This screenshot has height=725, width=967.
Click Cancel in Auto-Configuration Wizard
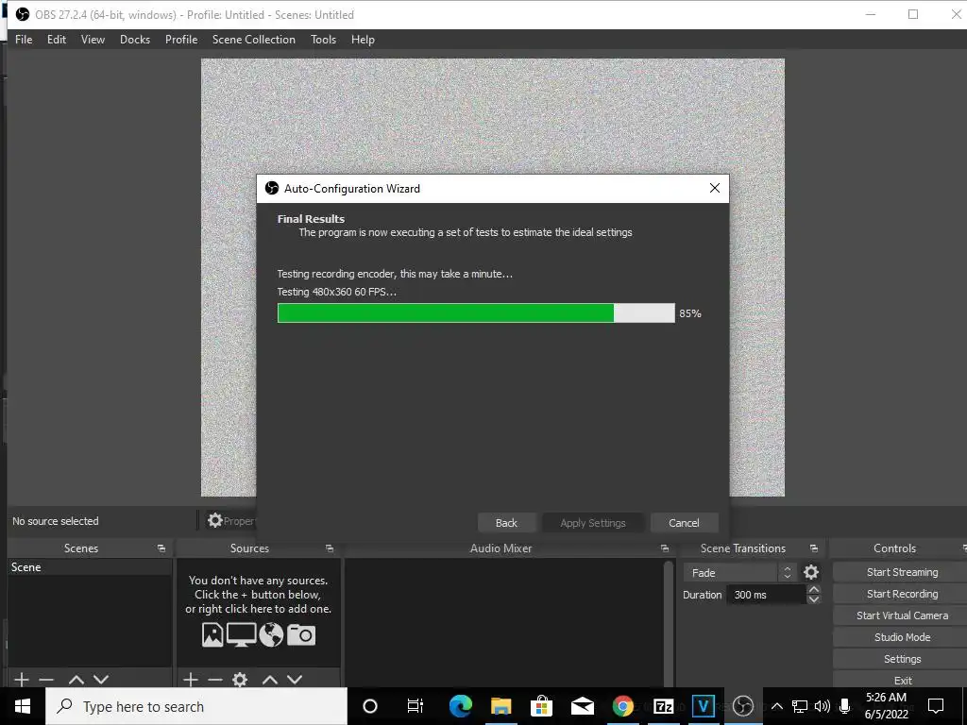[x=684, y=523]
